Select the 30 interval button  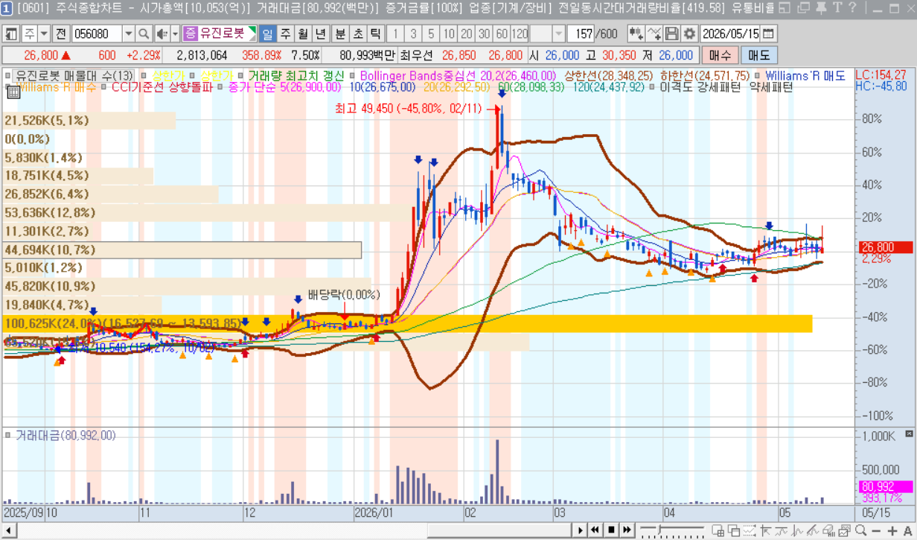pos(484,34)
